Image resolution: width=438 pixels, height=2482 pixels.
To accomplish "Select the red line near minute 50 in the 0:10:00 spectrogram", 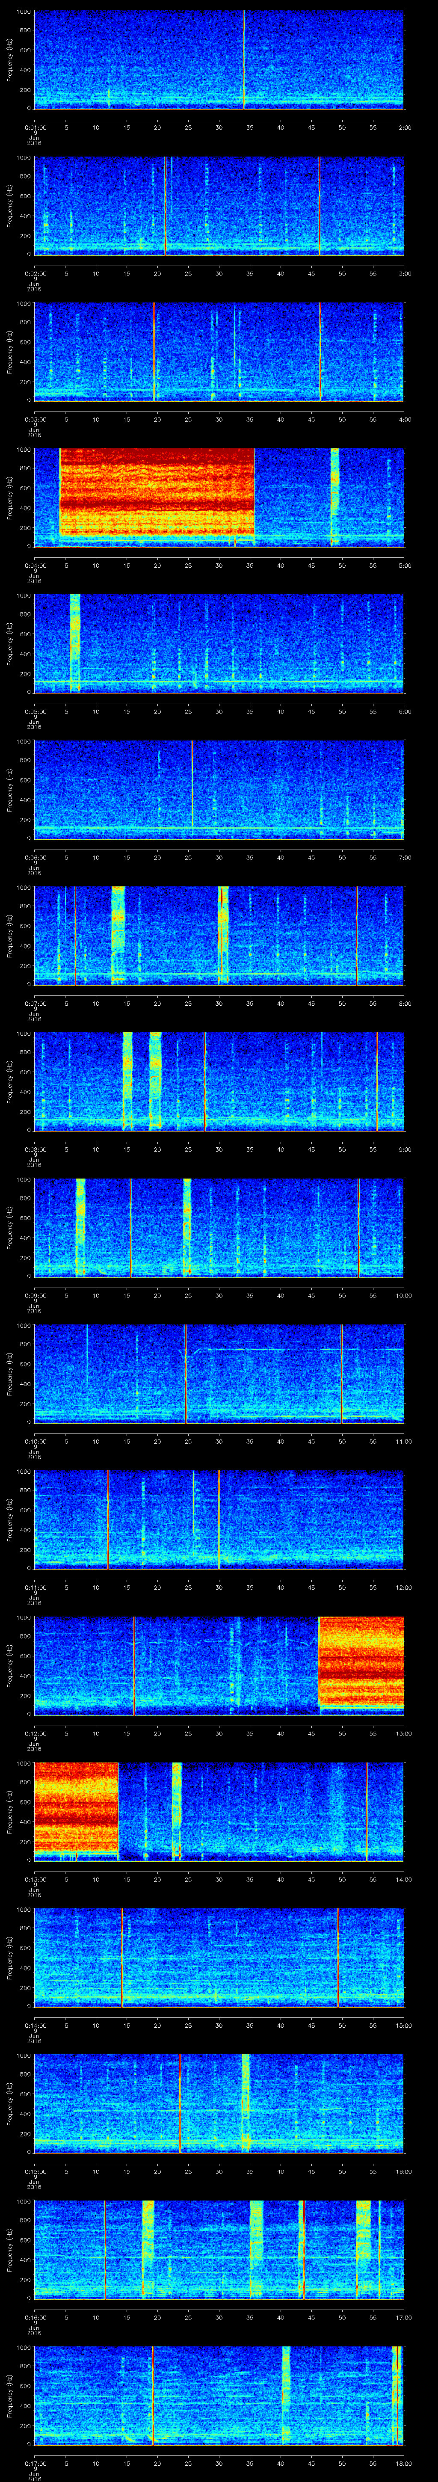I will [x=341, y=1374].
